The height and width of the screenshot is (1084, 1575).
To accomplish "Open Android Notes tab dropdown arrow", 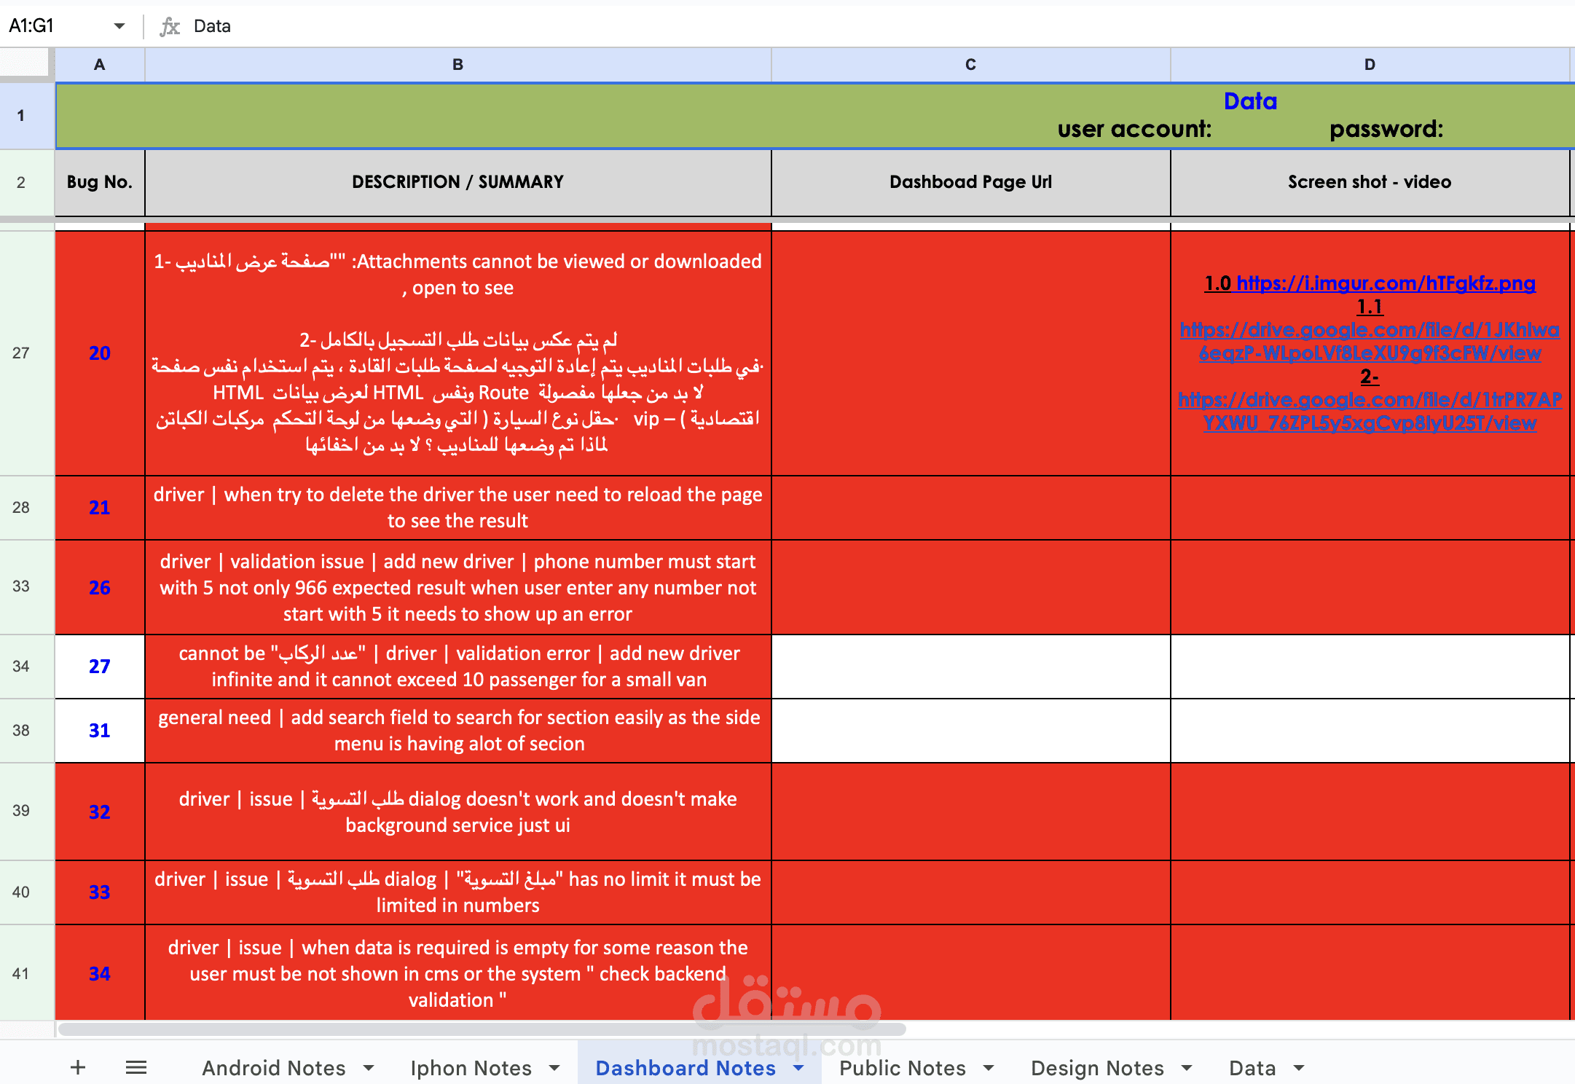I will 369,1068.
